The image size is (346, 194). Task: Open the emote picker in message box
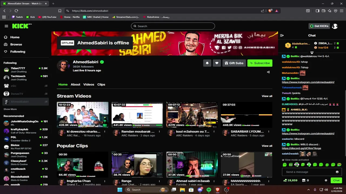click(x=337, y=172)
